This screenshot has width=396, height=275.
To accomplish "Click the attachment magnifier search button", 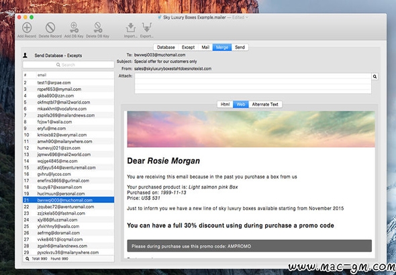I will [x=375, y=76].
